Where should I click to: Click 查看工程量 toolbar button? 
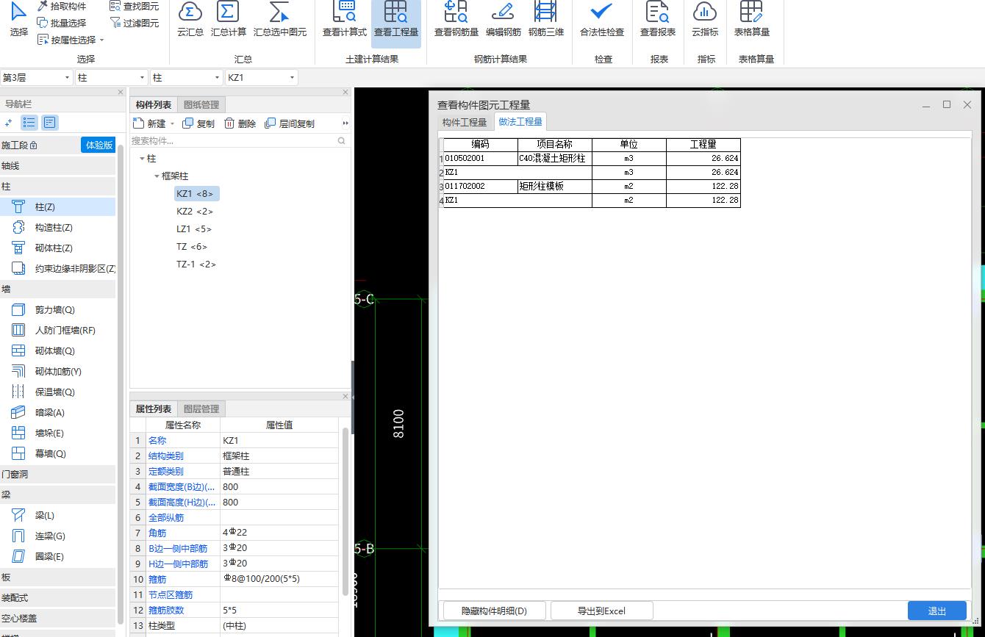[x=396, y=22]
